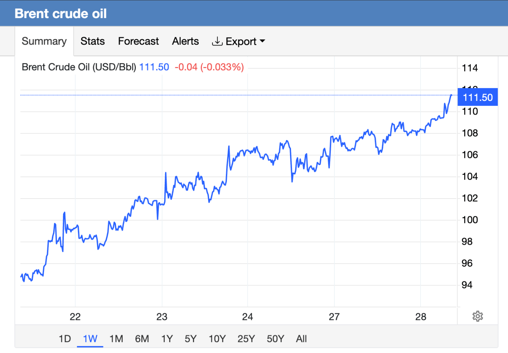Select the 1W time range
The image size is (508, 353).
pos(90,339)
